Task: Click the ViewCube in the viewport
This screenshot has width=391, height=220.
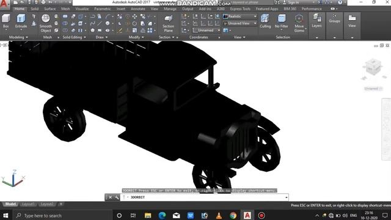Action: click(373, 67)
